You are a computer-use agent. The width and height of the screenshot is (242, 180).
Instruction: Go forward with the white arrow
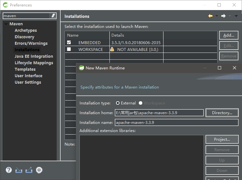click(x=223, y=16)
